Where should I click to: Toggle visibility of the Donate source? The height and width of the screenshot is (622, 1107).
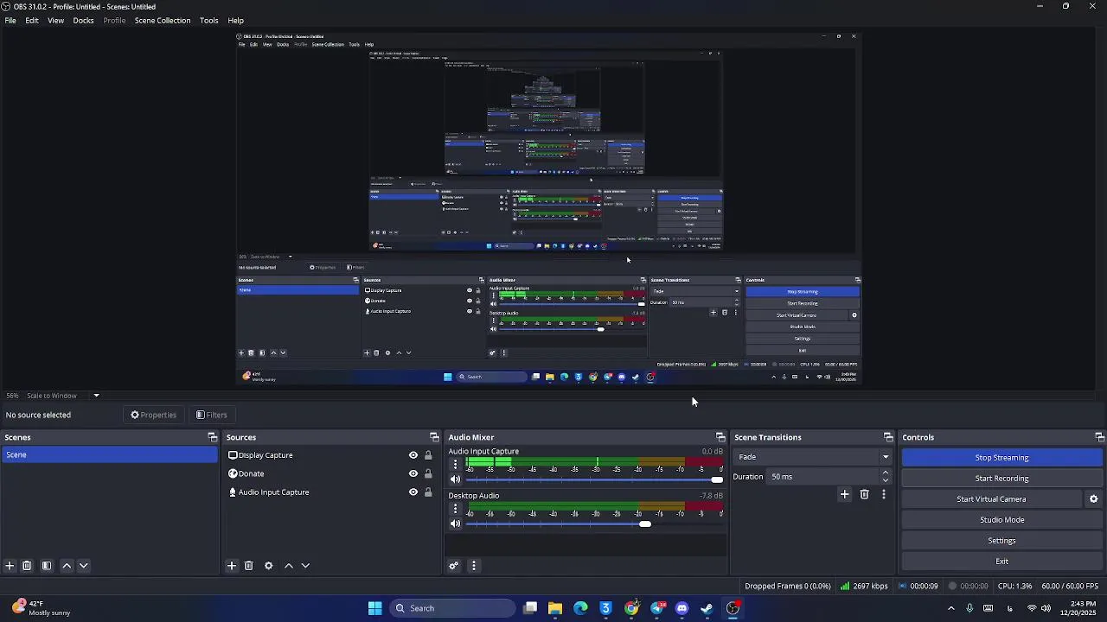point(413,473)
